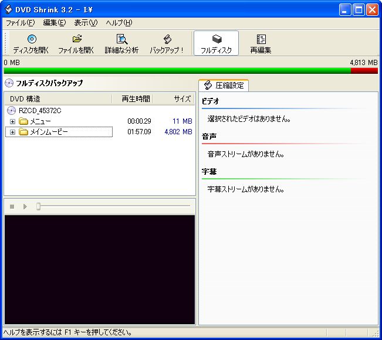Click the preview stop button
Screen dimensions: 382x340
click(x=12, y=206)
